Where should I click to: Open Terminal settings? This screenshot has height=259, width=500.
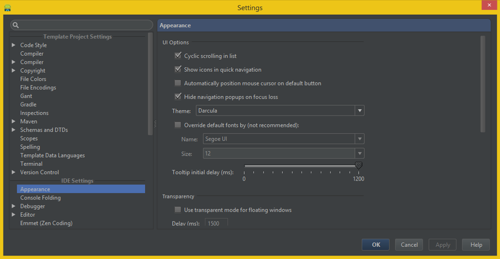[x=31, y=164]
